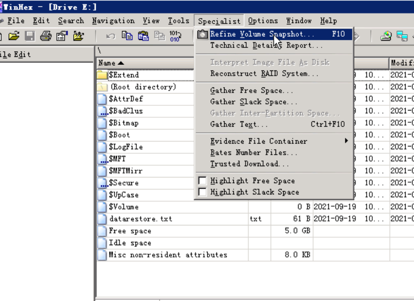Click the two-monitors icon at toolbar right
Viewport: 414px width, 301px height.
pos(402,36)
